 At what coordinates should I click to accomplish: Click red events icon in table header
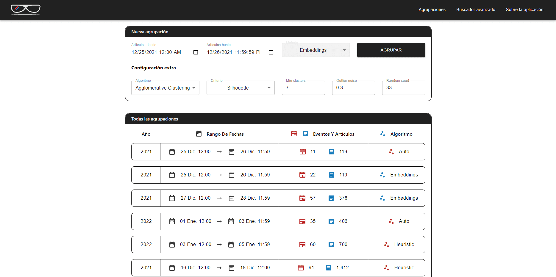tap(294, 134)
